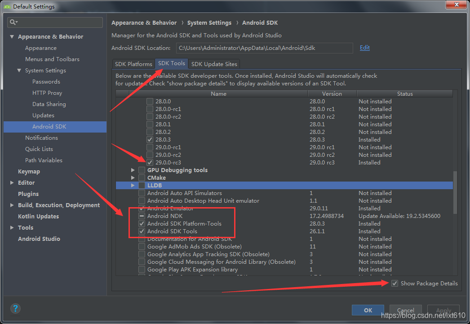Click the help question mark icon
The image size is (470, 324).
(x=15, y=308)
